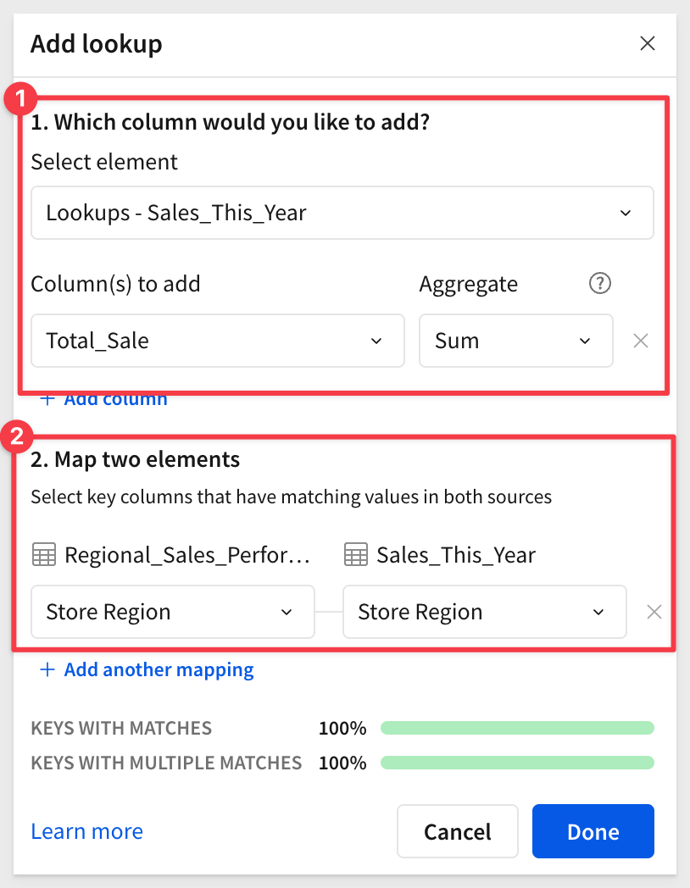Click the Sales_This_Year table icon
690x888 pixels.
click(x=356, y=554)
